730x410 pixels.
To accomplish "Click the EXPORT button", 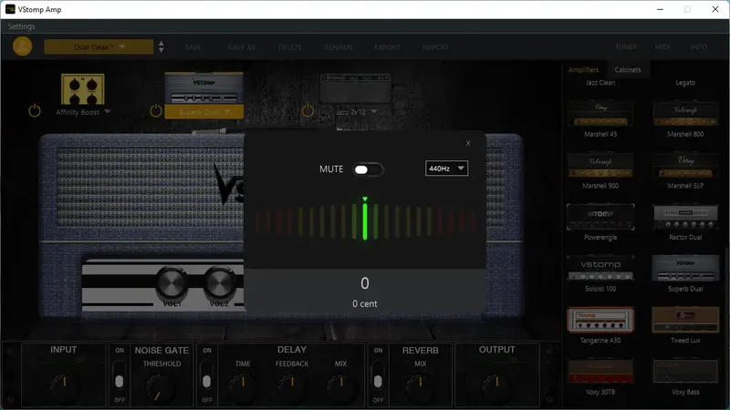I will click(x=387, y=47).
